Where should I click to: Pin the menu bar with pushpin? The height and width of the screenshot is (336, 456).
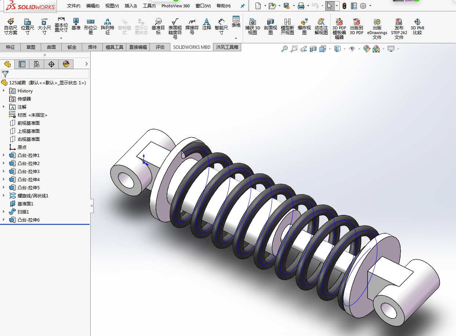[242, 6]
